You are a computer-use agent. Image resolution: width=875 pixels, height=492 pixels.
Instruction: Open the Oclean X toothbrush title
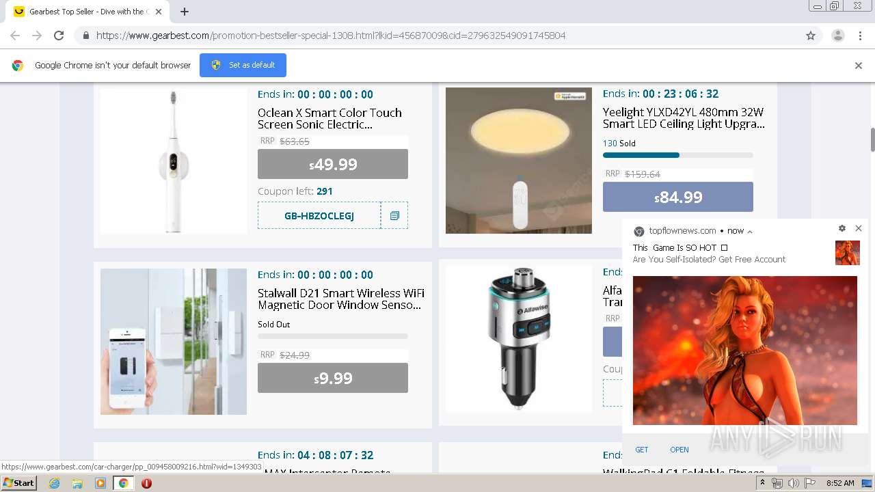329,118
